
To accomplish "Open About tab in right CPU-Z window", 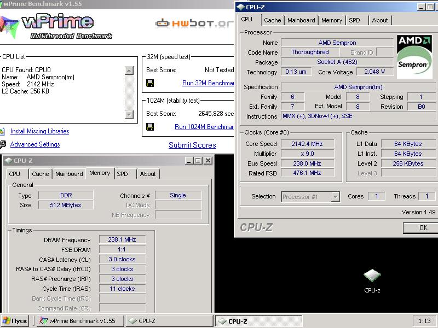I will pos(380,20).
